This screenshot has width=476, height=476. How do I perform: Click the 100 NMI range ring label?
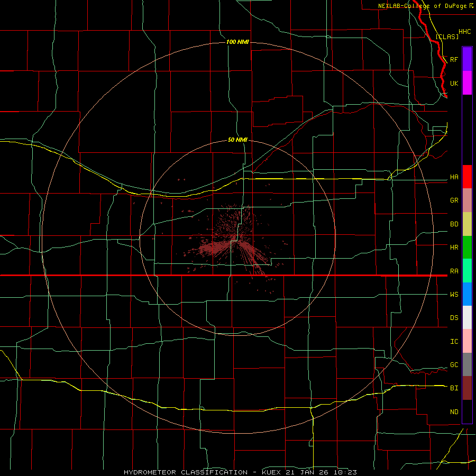tap(237, 42)
